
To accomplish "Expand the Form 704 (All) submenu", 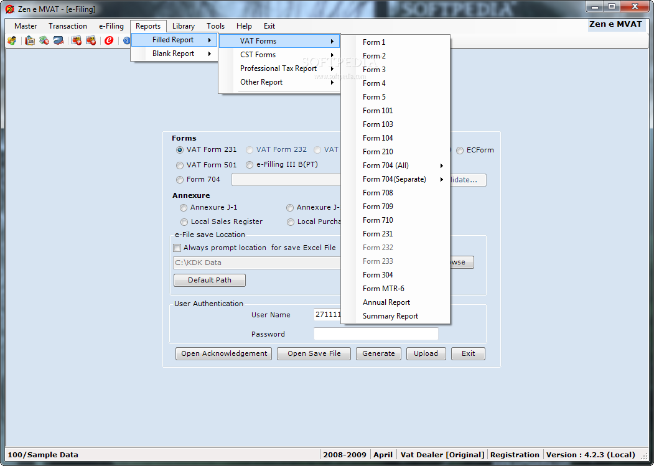I will pyautogui.click(x=395, y=165).
